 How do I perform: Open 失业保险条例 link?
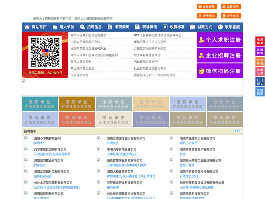coord(79,75)
